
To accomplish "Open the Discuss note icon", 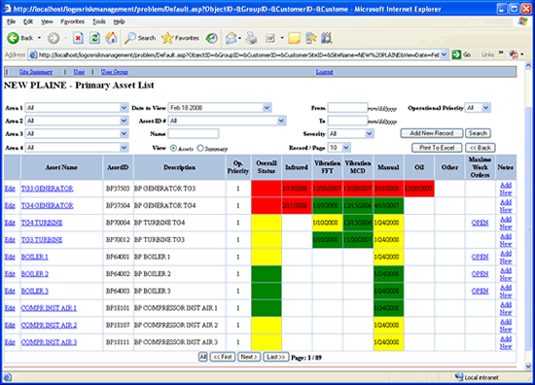I will click(294, 38).
